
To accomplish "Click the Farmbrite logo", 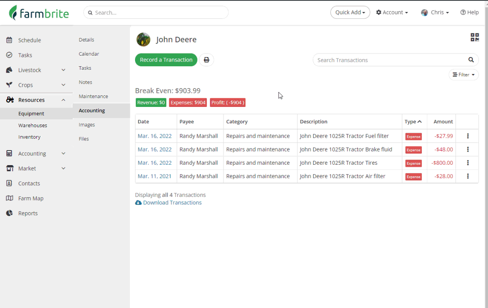I will (39, 13).
